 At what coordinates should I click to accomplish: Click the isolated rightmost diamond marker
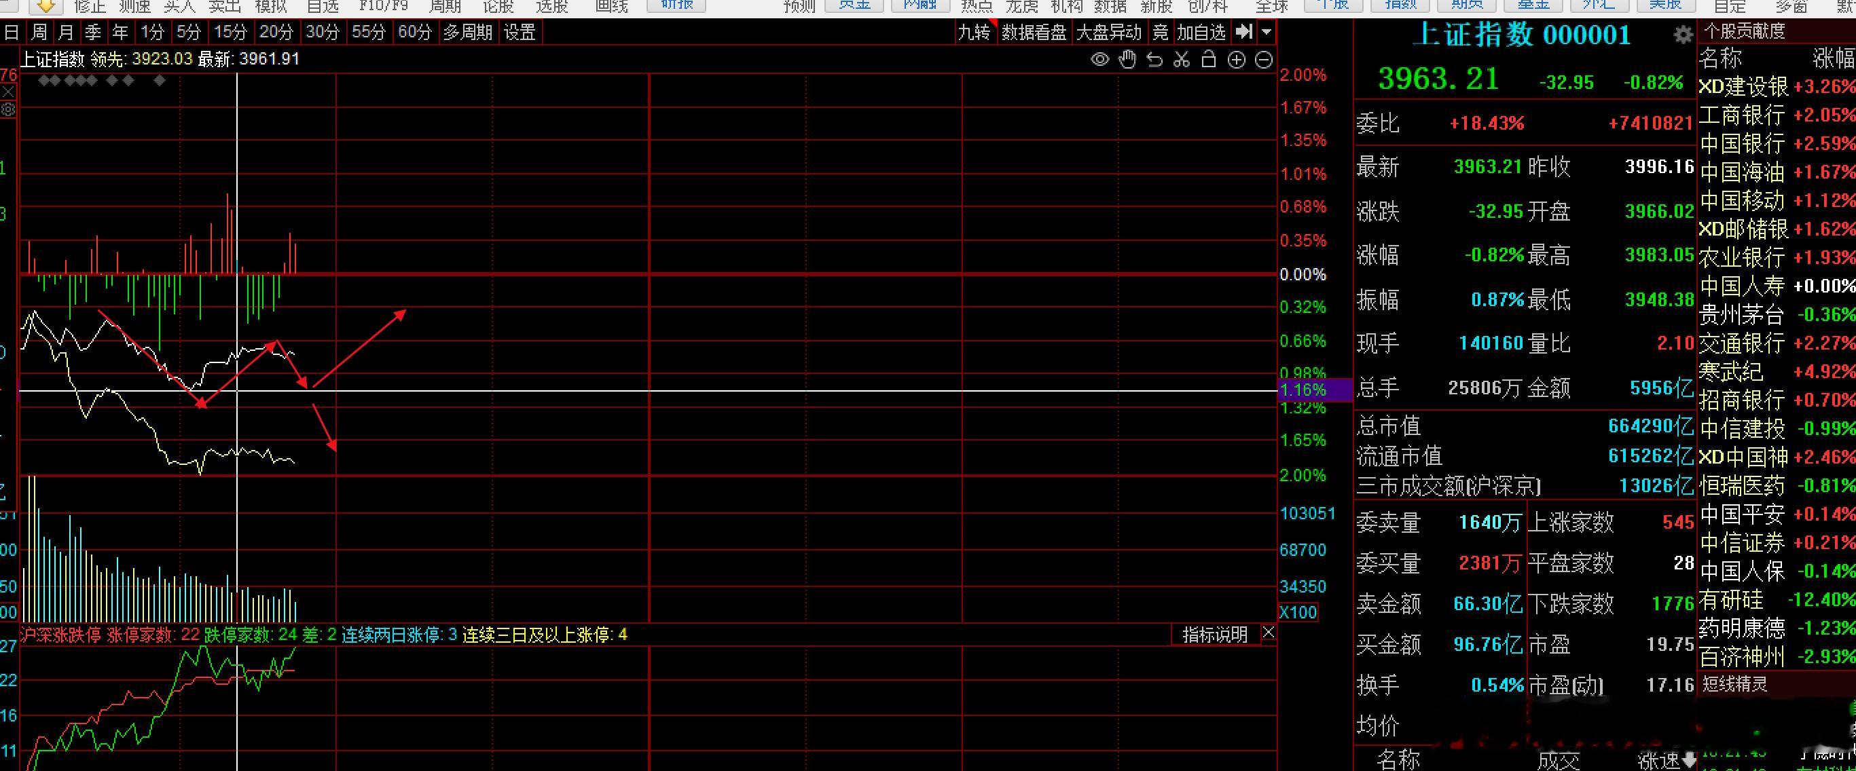[x=160, y=81]
